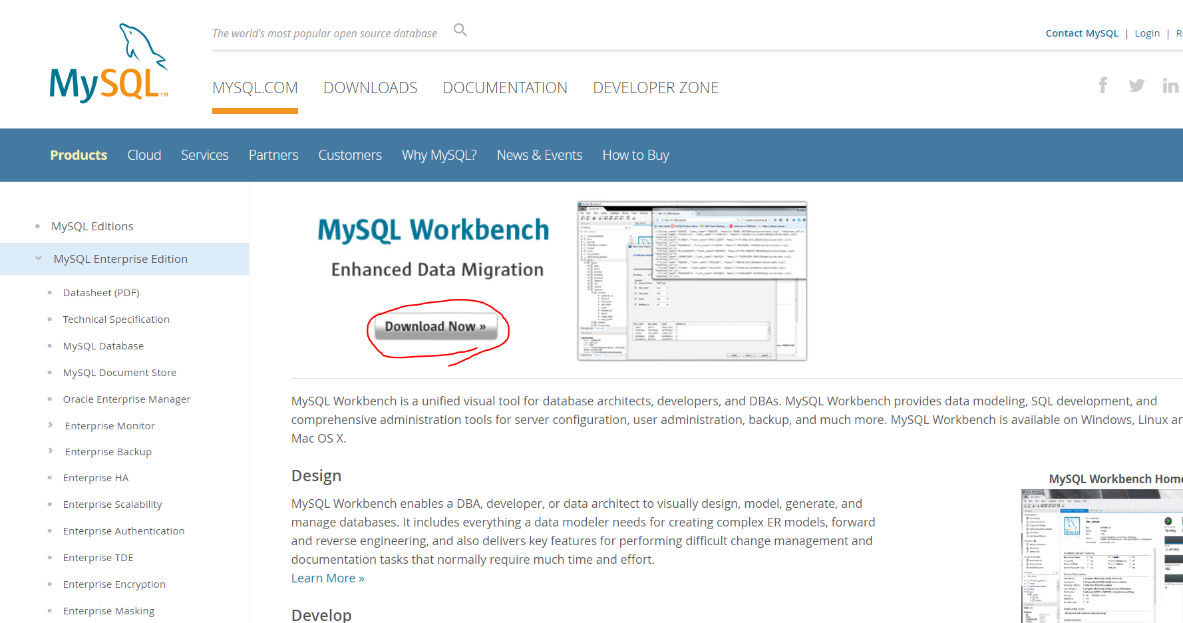This screenshot has width=1183, height=623.
Task: Open the Partners menu item
Action: pyautogui.click(x=273, y=155)
